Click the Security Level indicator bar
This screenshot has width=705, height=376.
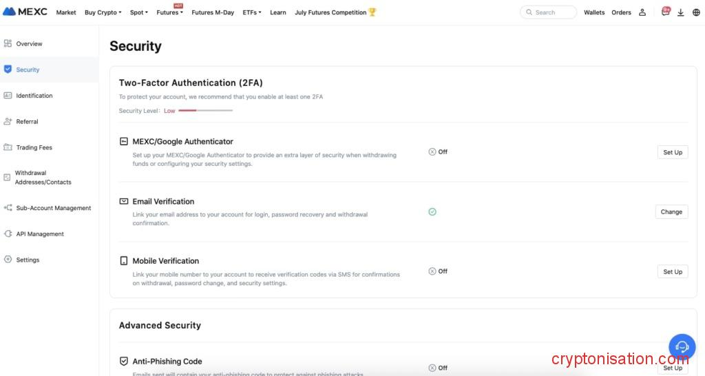(205, 111)
